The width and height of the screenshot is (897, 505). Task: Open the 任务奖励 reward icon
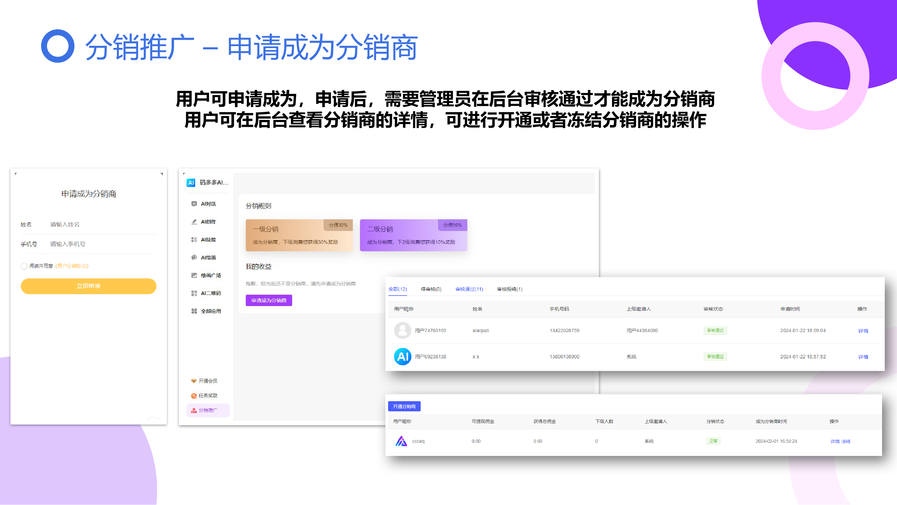click(194, 396)
